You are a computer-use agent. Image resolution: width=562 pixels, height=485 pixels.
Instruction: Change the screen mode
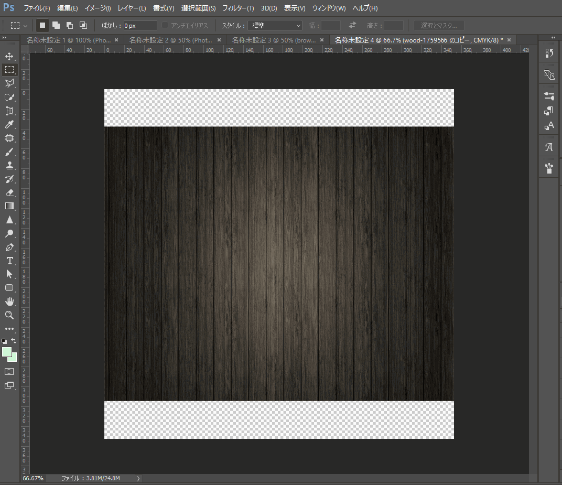tap(9, 385)
